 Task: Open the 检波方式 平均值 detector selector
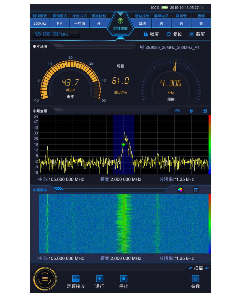[79, 23]
